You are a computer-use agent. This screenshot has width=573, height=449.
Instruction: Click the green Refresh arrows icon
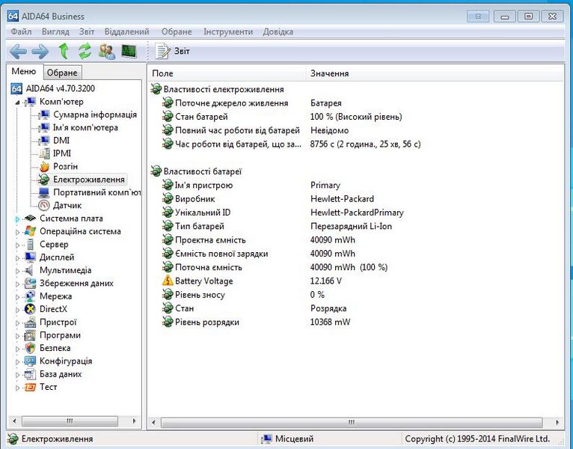click(85, 51)
